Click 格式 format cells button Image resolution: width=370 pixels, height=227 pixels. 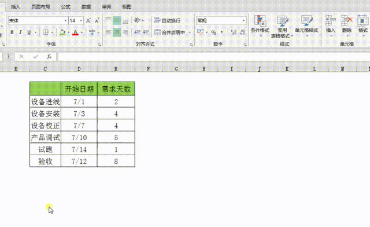(363, 26)
